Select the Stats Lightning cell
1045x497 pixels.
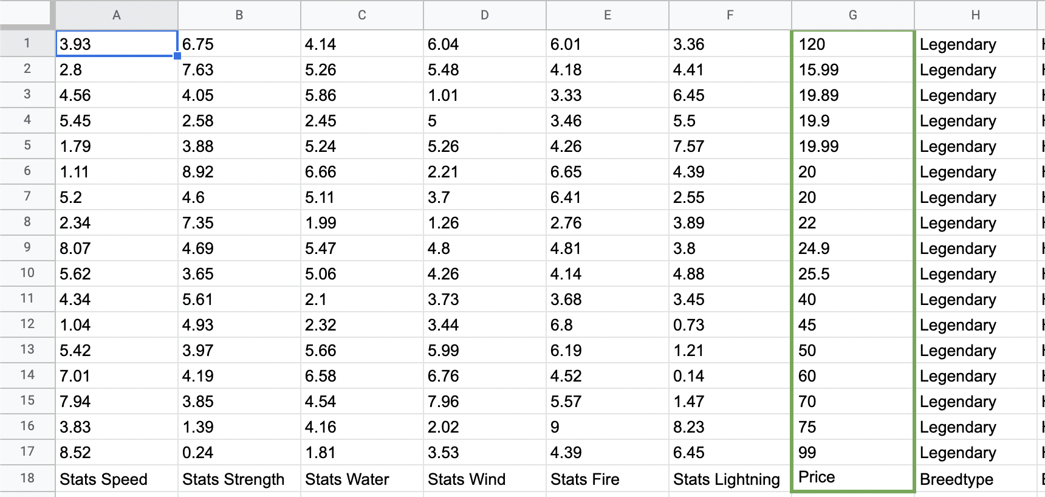click(730, 478)
